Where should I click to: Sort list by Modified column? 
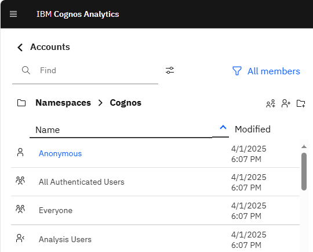(x=253, y=129)
